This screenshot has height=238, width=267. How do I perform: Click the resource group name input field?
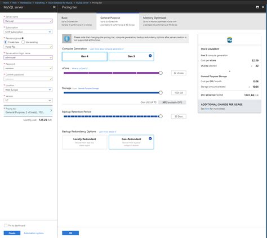point(28,47)
